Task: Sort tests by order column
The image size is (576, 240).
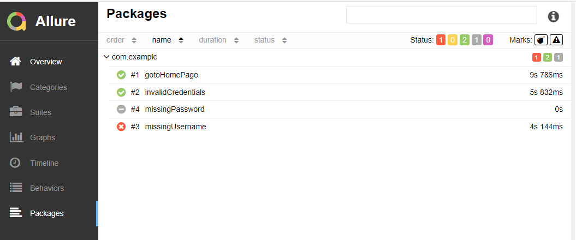Action: tap(121, 40)
